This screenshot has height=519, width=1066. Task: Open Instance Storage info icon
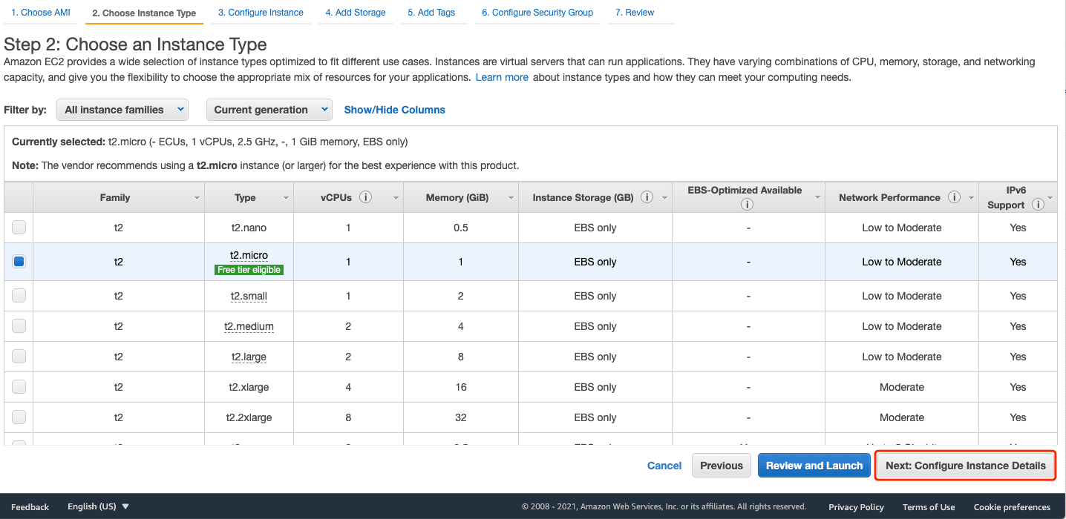coord(647,197)
